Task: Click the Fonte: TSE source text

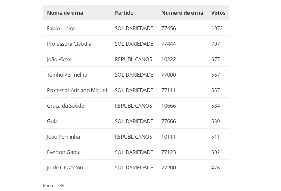Action: (x=54, y=186)
